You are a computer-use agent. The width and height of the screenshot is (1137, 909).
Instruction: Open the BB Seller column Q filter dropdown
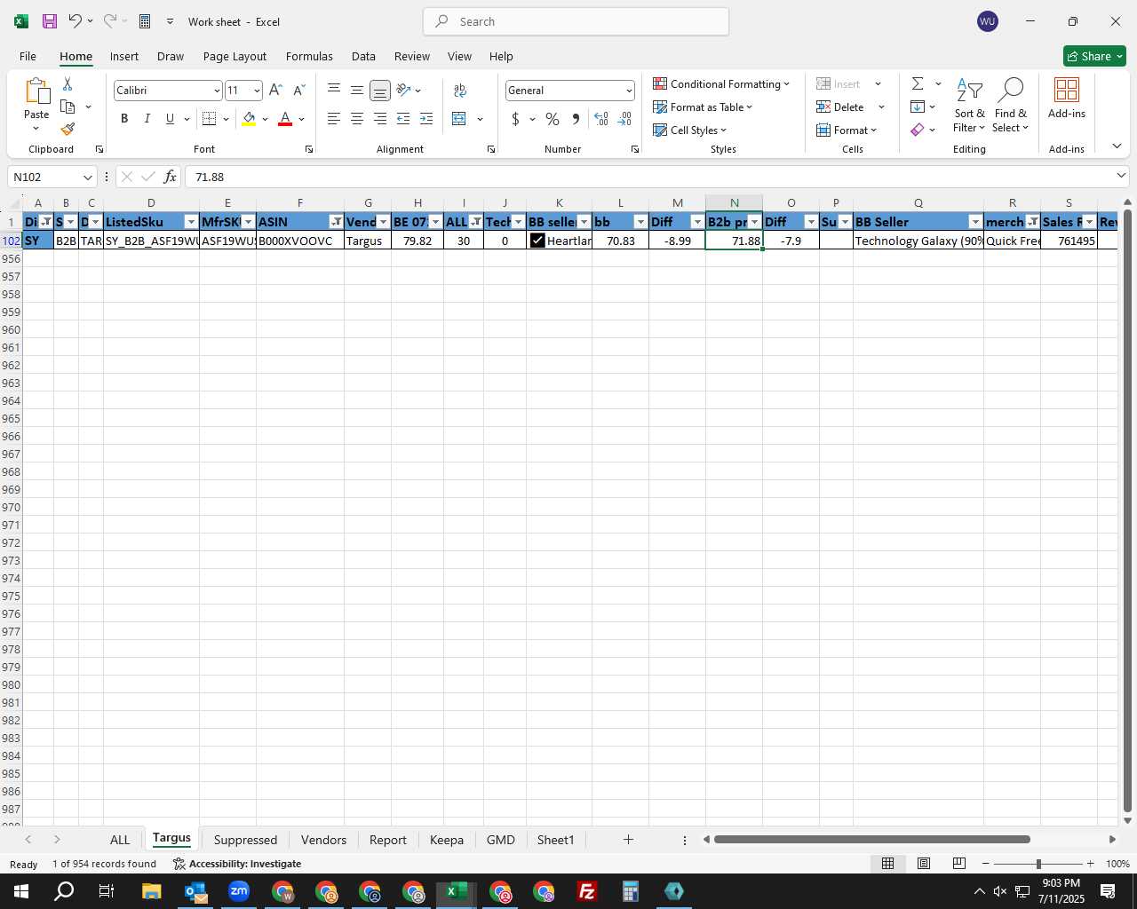coord(976,222)
